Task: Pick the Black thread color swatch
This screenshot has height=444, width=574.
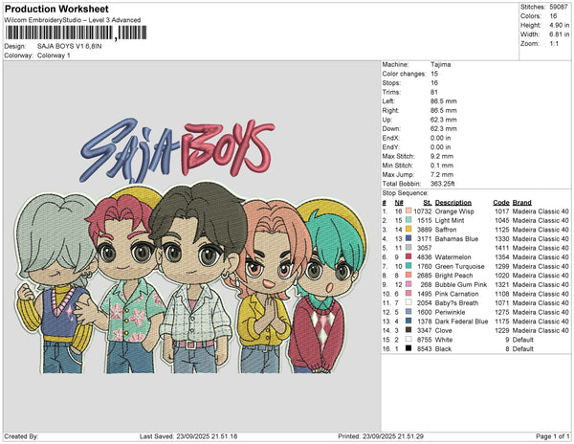Action: coord(408,348)
